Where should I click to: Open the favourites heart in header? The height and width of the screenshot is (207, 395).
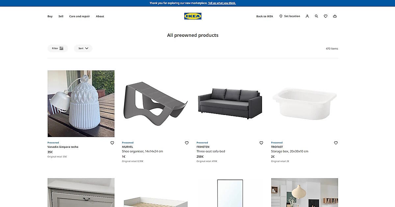[x=326, y=16]
